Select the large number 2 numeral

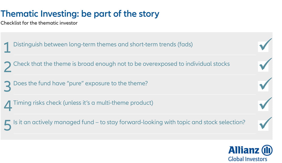8,67
